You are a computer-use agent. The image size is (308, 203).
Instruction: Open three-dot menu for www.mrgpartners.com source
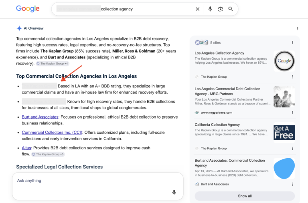tap(292, 113)
